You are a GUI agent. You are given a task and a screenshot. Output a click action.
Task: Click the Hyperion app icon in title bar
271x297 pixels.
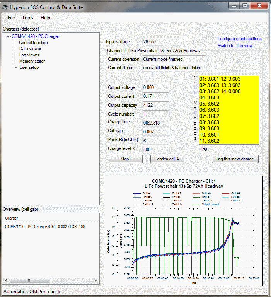(x=5, y=7)
